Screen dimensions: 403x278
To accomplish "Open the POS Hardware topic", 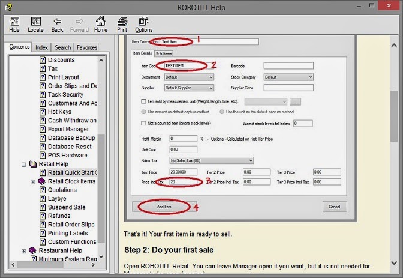I will click(x=67, y=156).
